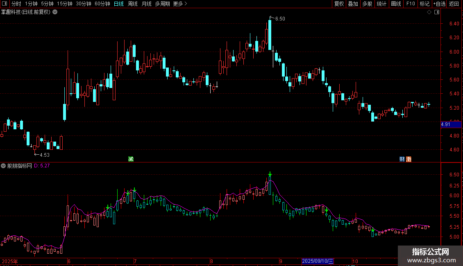The image size is (463, 266).
Task: Add stock with +自选 button
Action: click(x=439, y=4)
